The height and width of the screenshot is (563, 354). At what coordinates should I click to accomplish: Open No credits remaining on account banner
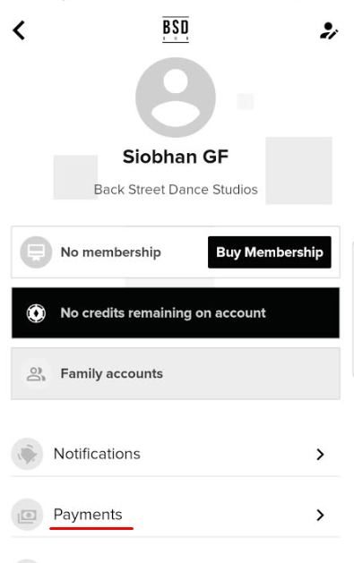176,312
